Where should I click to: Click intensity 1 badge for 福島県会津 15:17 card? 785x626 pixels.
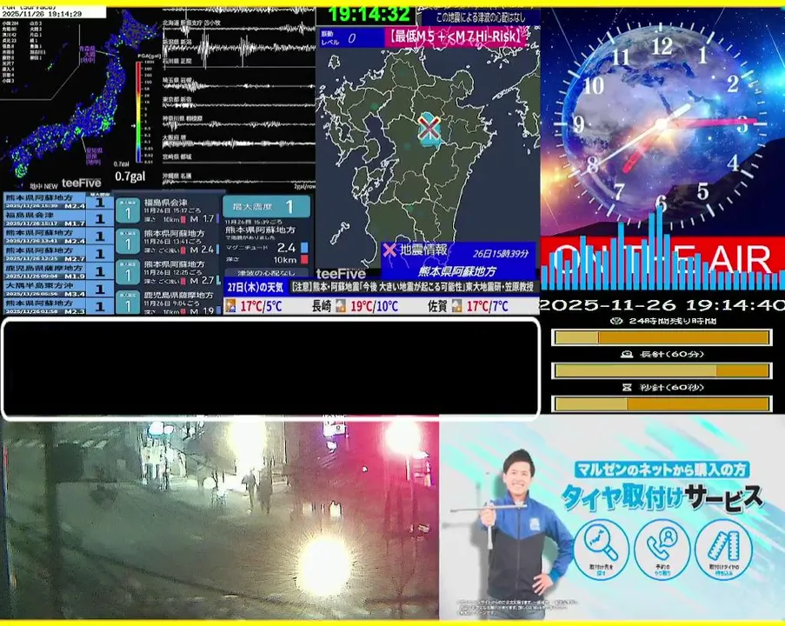(128, 210)
